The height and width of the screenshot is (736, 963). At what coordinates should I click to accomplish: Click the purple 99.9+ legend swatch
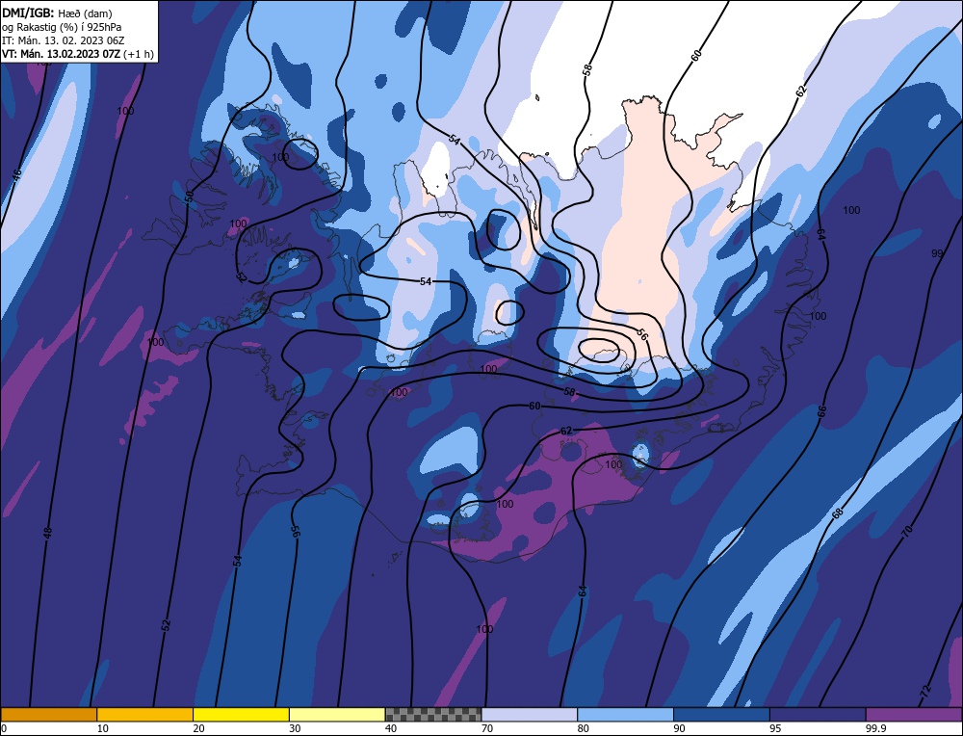pyautogui.click(x=914, y=714)
